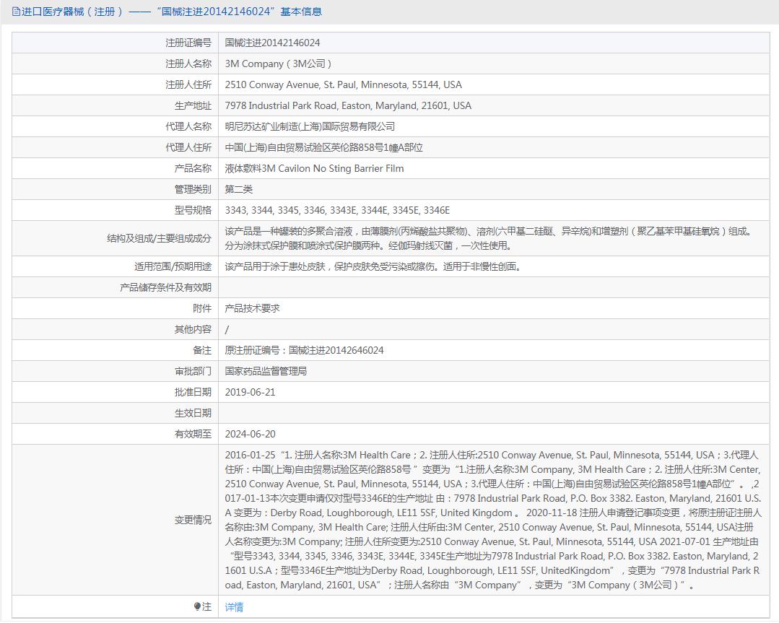779x623 pixels.
Task: Click the 生效日期 row label
Action: [193, 413]
